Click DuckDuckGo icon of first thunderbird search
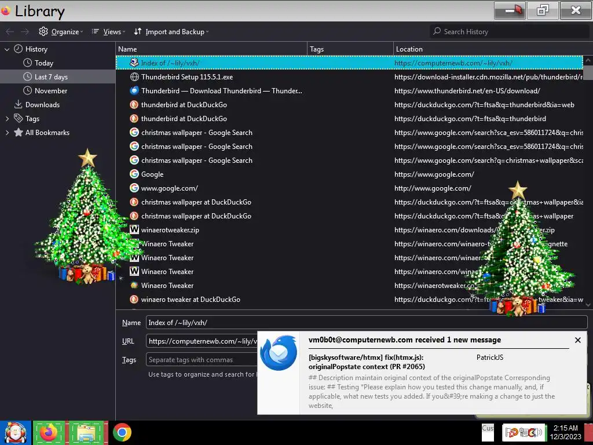The width and height of the screenshot is (593, 445). tap(134, 105)
